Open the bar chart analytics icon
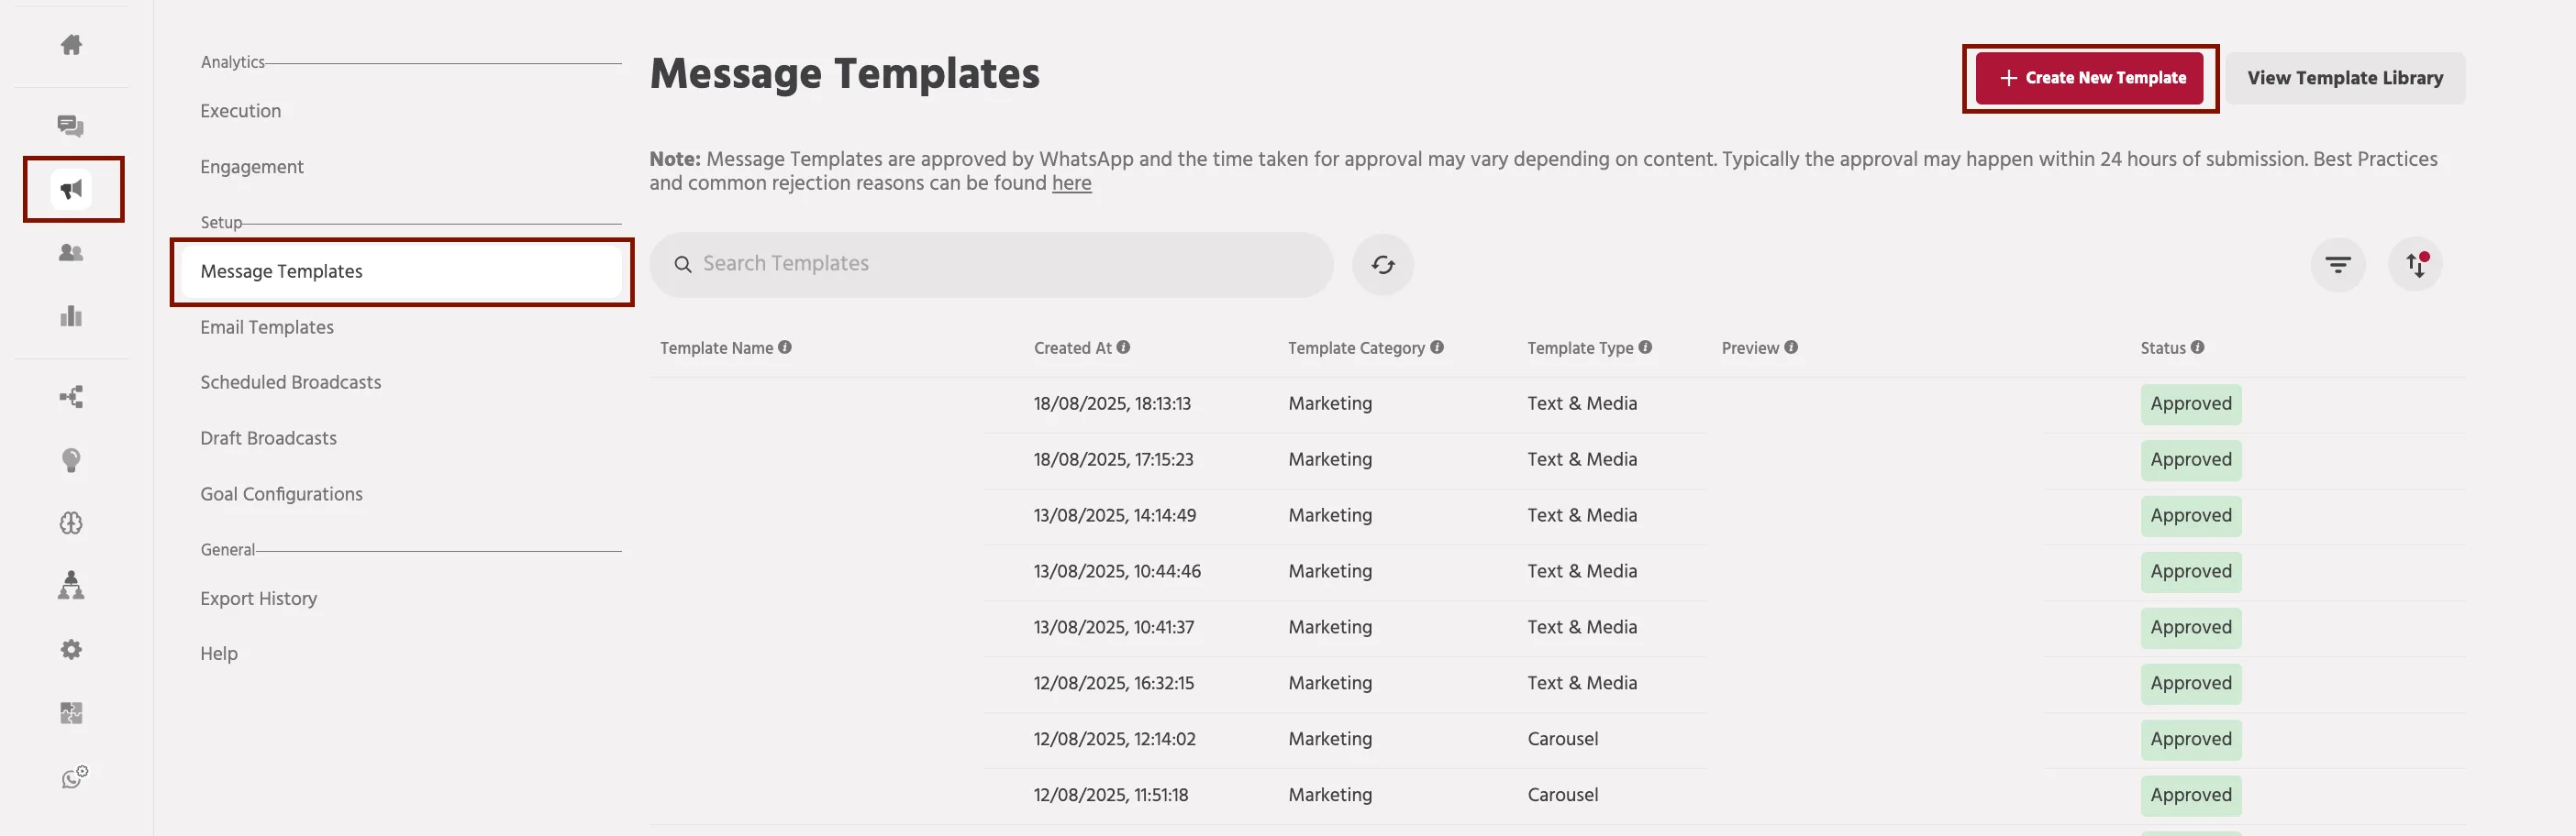 click(x=71, y=316)
